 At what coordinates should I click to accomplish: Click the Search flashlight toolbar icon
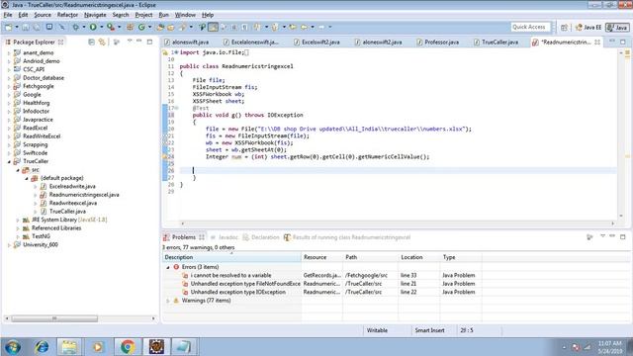[182, 27]
